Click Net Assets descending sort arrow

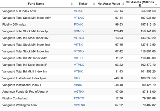pyautogui.click(x=156, y=5)
